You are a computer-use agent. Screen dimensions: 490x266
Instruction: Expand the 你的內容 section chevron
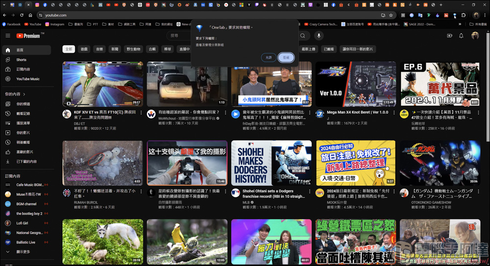click(x=24, y=94)
